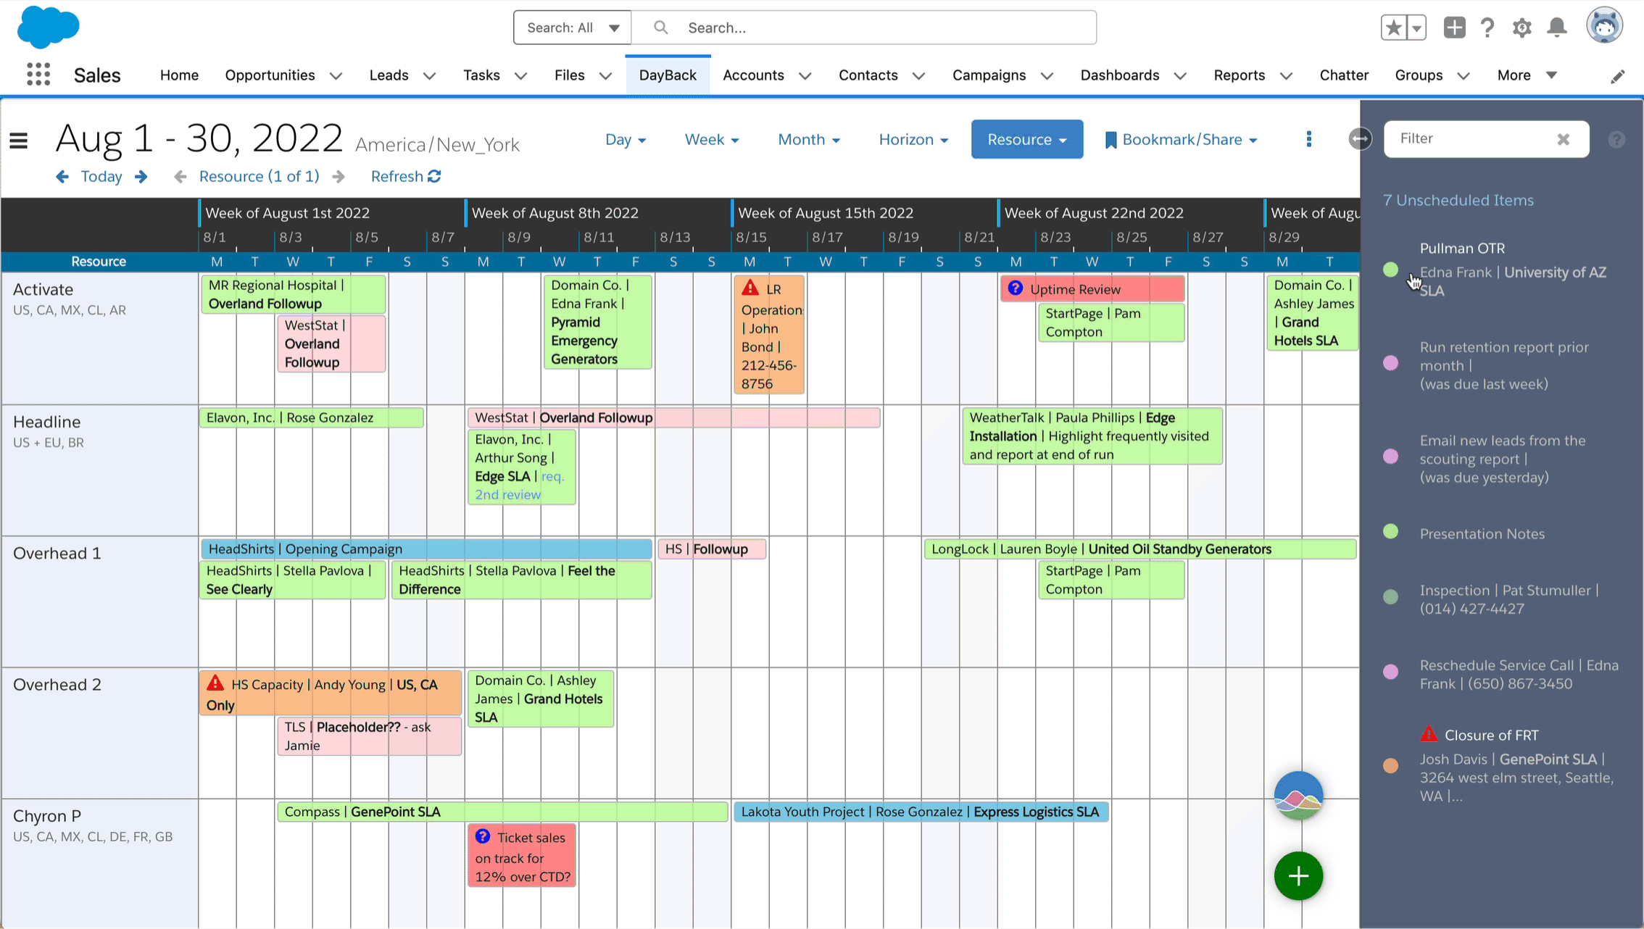Go to the Home tab

click(x=179, y=75)
